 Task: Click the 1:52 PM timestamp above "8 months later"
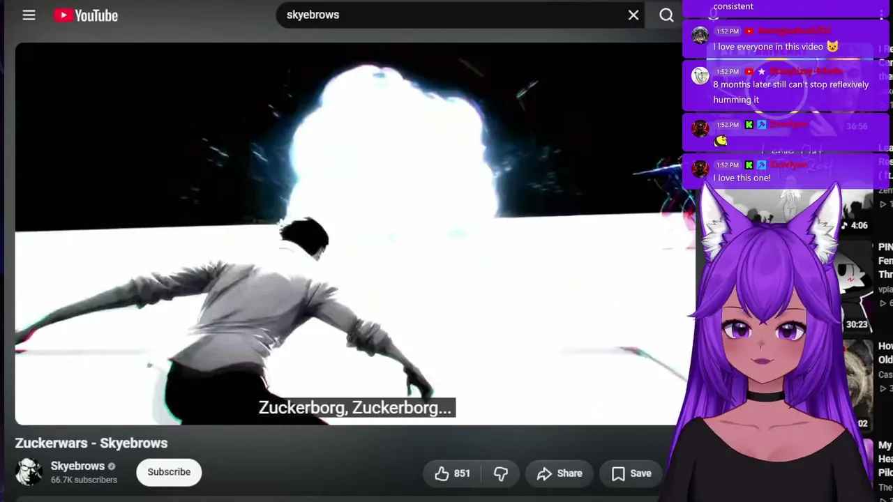click(x=728, y=71)
